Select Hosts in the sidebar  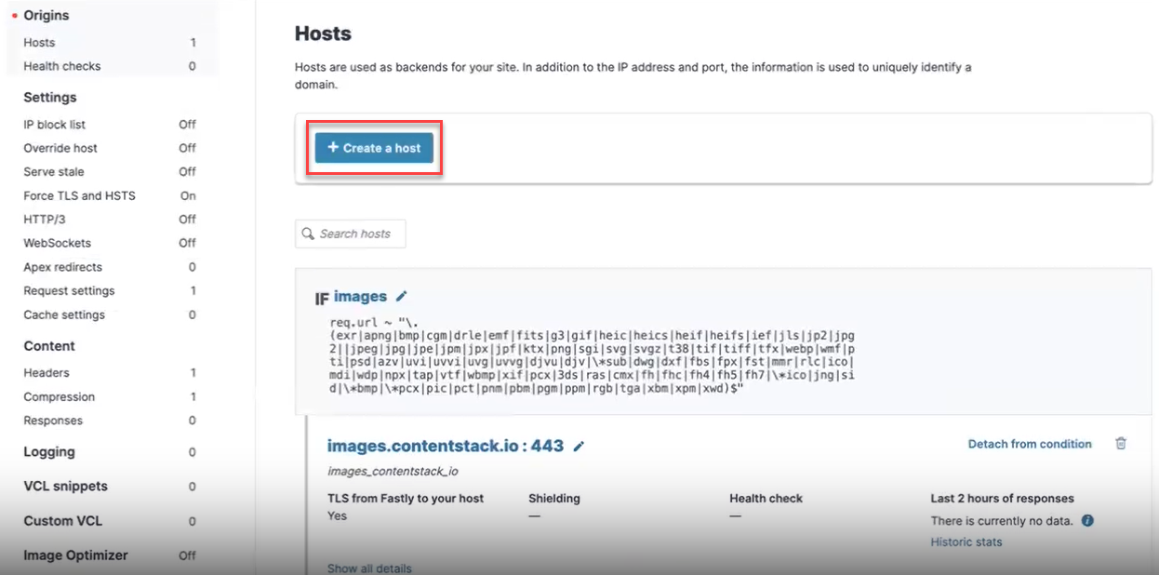coord(39,43)
